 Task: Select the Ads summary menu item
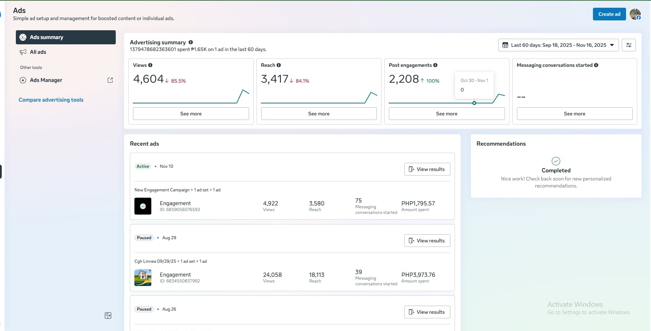point(66,37)
